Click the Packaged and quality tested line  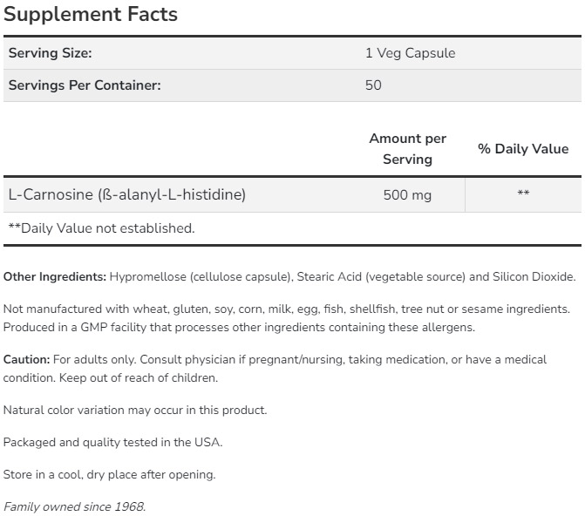(x=112, y=442)
